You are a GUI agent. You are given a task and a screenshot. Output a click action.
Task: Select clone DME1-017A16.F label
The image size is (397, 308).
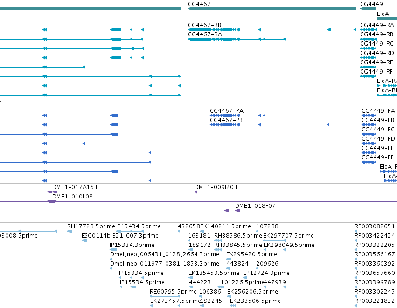[x=75, y=187]
